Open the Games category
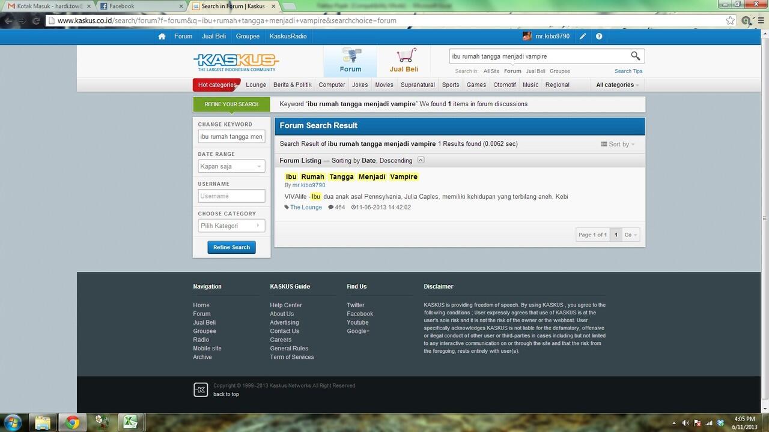Viewport: 769px width, 432px height. click(476, 85)
